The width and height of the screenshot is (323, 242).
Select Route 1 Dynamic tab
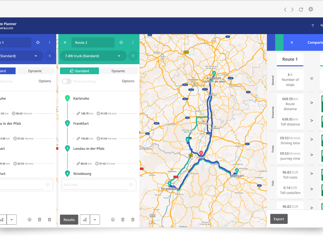click(35, 71)
